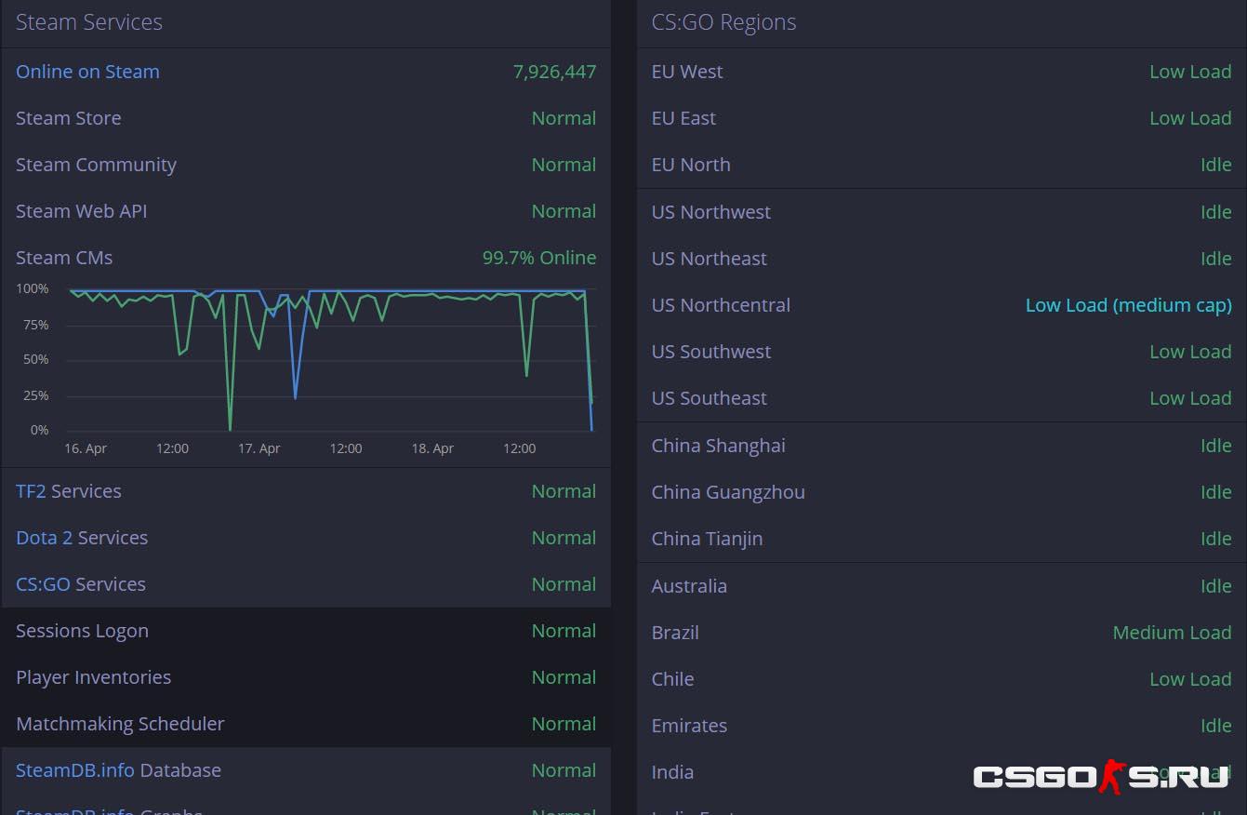Screen dimensions: 1247x815
Task: Open the Online on Steam link
Action: [x=87, y=72]
